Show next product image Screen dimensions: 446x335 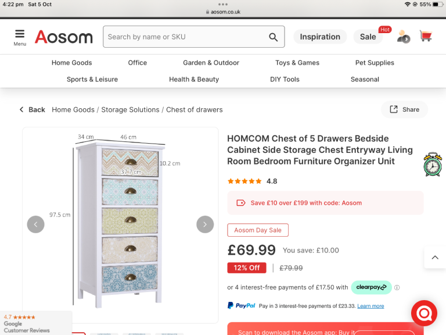tap(205, 224)
